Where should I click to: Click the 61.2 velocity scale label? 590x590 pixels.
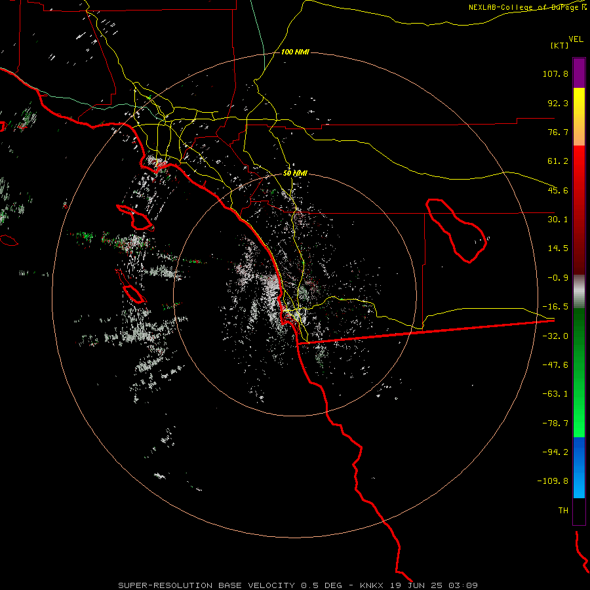pyautogui.click(x=558, y=161)
